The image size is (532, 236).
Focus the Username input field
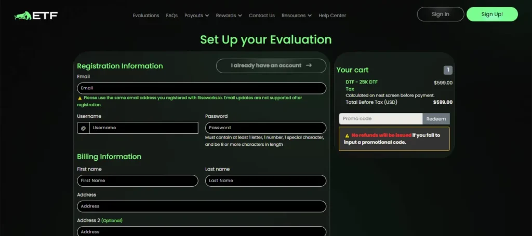click(x=143, y=128)
